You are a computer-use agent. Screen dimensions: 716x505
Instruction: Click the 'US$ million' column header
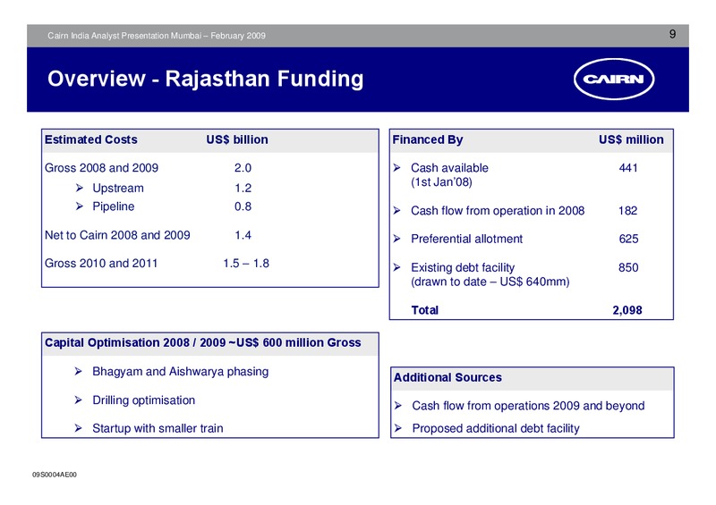pos(631,139)
